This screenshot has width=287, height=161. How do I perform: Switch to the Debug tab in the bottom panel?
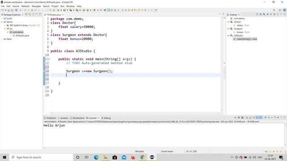pos(106,118)
